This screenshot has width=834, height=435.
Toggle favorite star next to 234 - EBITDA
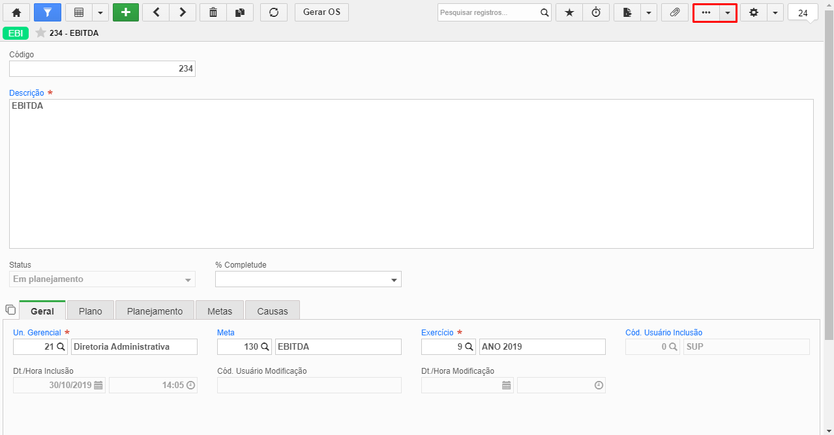point(40,33)
